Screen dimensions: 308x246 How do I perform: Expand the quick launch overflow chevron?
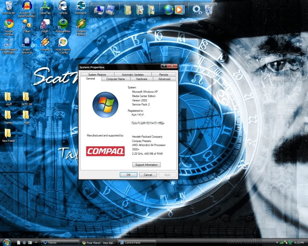click(x=36, y=242)
